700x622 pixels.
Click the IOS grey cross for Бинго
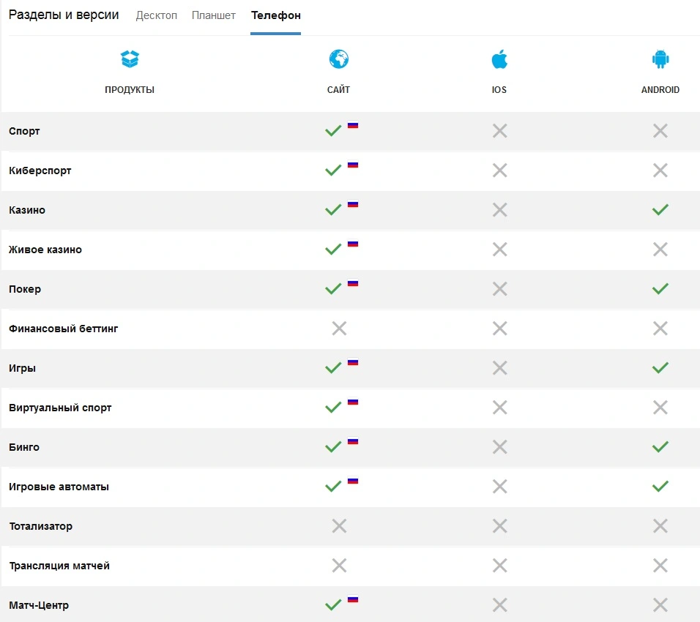[x=499, y=446]
